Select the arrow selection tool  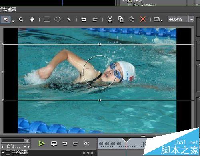(6, 20)
